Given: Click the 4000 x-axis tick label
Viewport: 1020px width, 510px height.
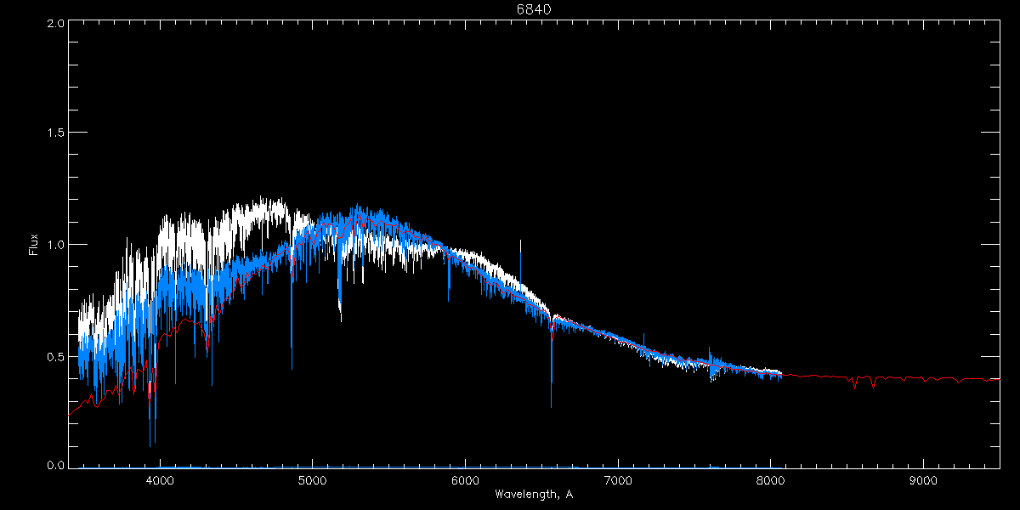Looking at the screenshot, I should (160, 480).
